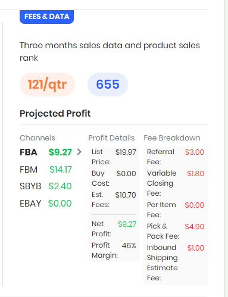
Task: Click the Profit Margin 46% value
Action: pos(129,246)
